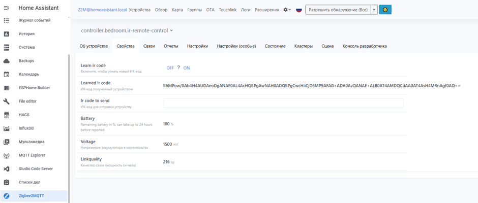478x203 pixels.
Task: Click the Ir code to send field
Action: [283, 103]
